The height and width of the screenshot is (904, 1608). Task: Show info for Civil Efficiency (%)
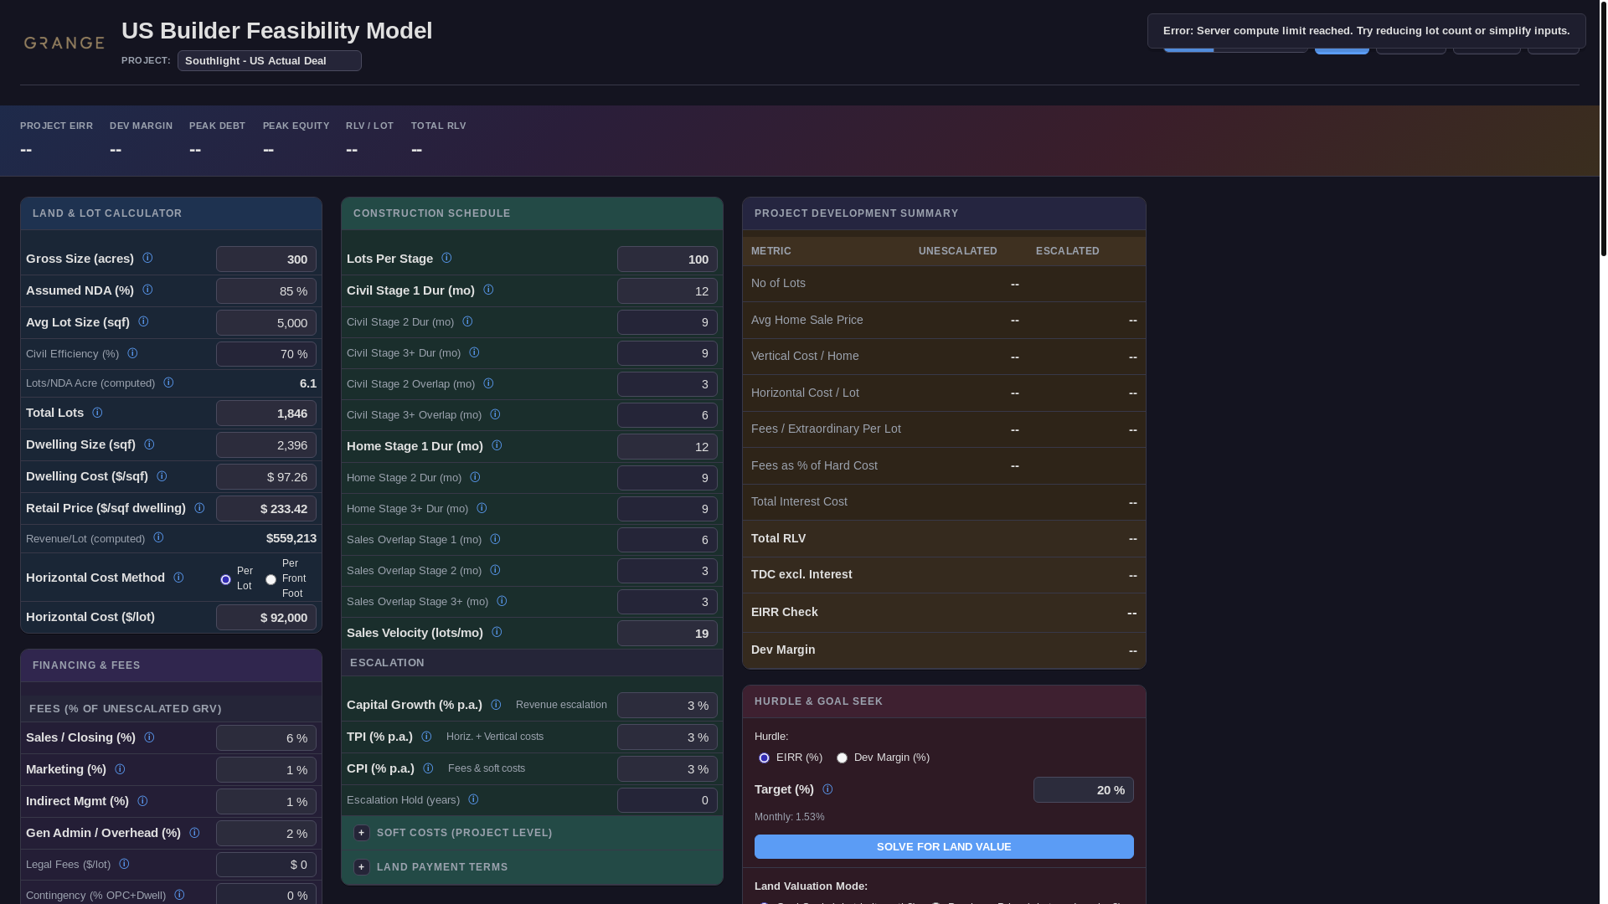(132, 353)
